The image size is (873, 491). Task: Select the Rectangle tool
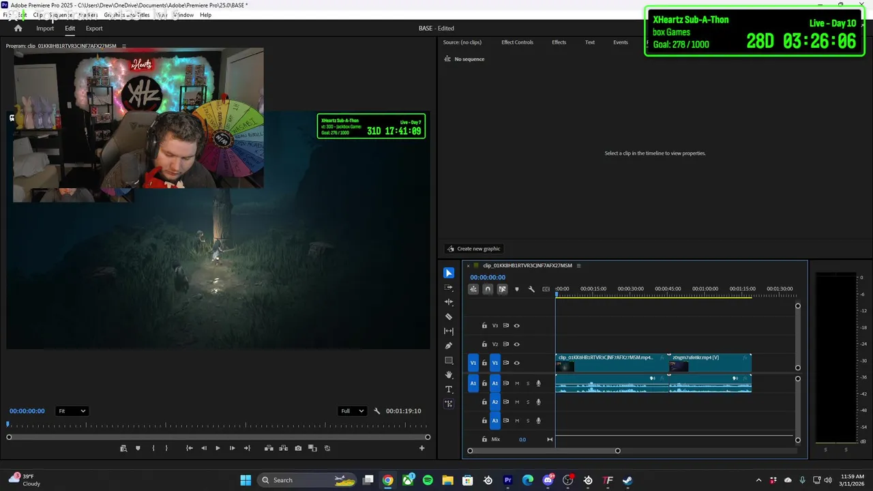coord(449,360)
